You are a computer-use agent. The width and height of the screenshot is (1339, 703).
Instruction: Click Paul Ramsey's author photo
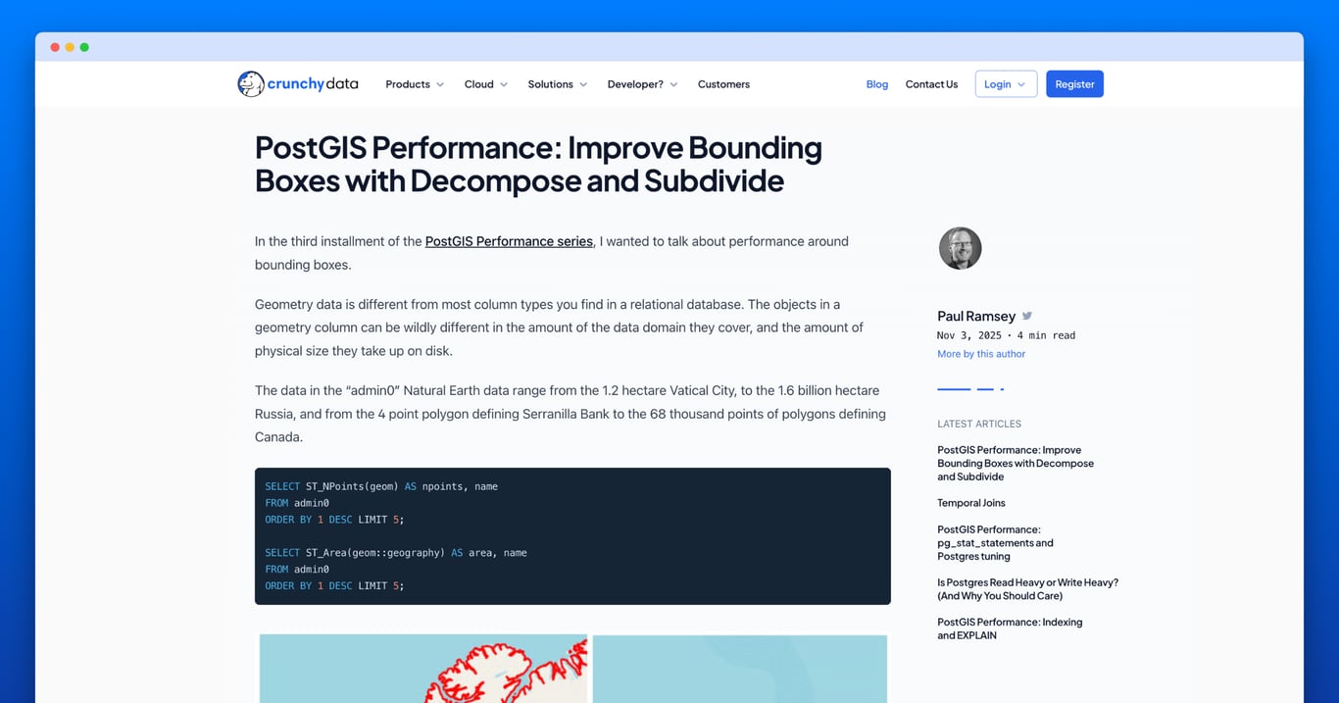[x=960, y=248]
